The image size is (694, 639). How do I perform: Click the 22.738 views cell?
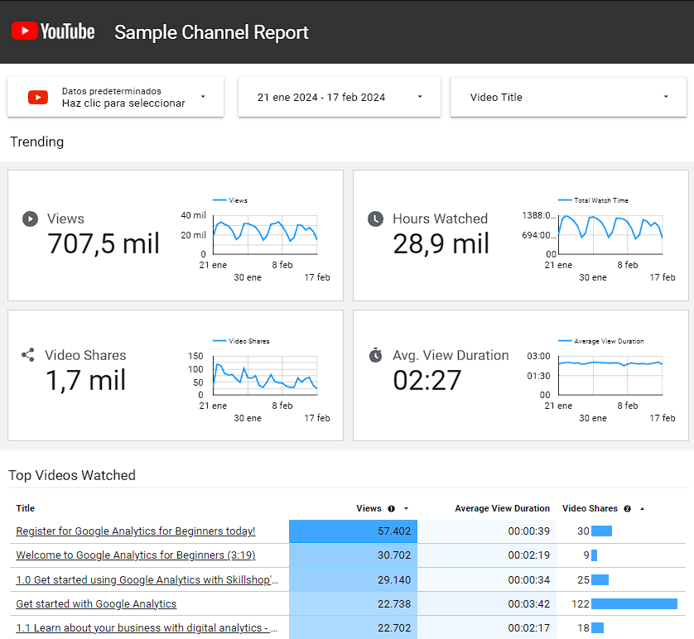click(353, 603)
